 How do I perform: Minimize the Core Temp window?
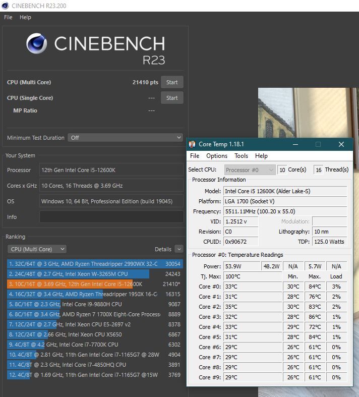[295, 144]
